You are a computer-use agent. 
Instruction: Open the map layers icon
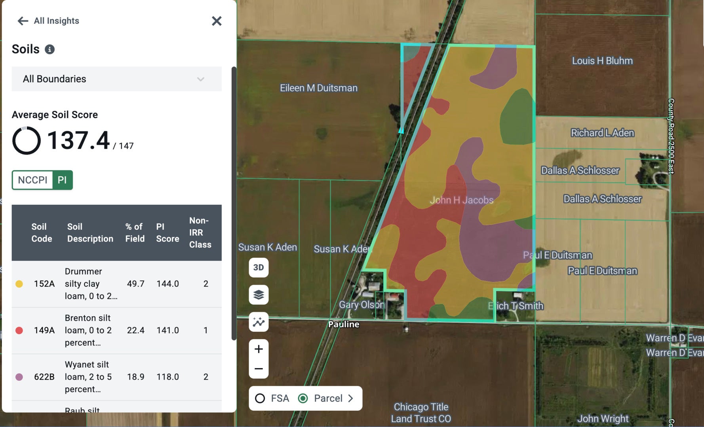coord(259,295)
